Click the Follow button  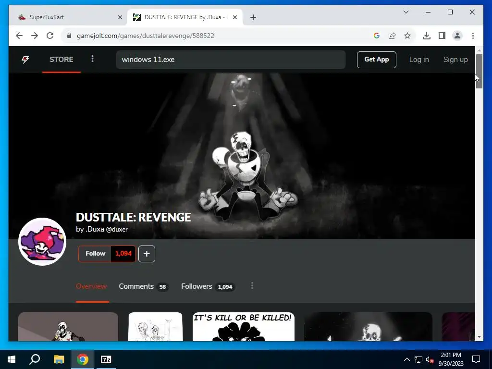click(95, 254)
